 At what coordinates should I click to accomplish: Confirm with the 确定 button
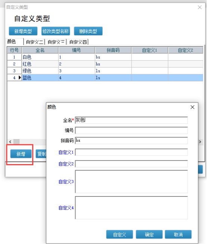[x=149, y=235]
